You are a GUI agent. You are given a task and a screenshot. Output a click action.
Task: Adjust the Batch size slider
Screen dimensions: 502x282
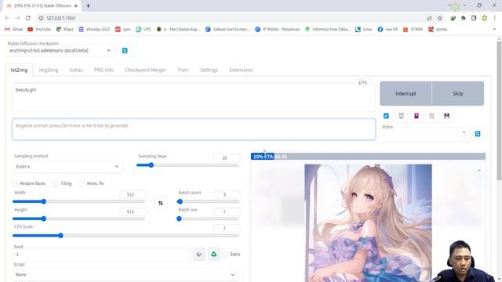point(208,219)
